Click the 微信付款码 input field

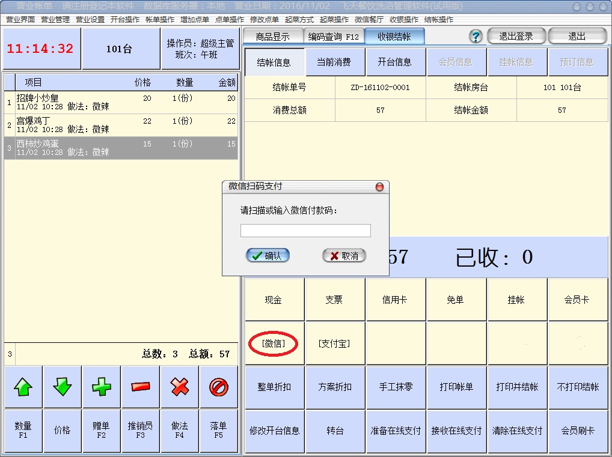click(x=305, y=231)
